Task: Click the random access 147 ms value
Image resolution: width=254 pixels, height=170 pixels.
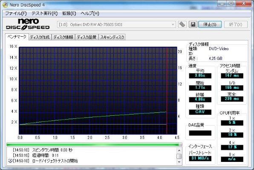Action: [232, 76]
